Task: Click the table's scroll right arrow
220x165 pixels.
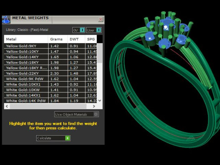Action: (x=94, y=106)
